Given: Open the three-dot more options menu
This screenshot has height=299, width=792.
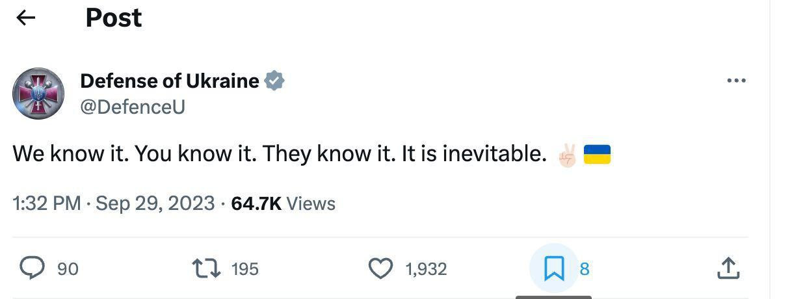Looking at the screenshot, I should tap(735, 81).
